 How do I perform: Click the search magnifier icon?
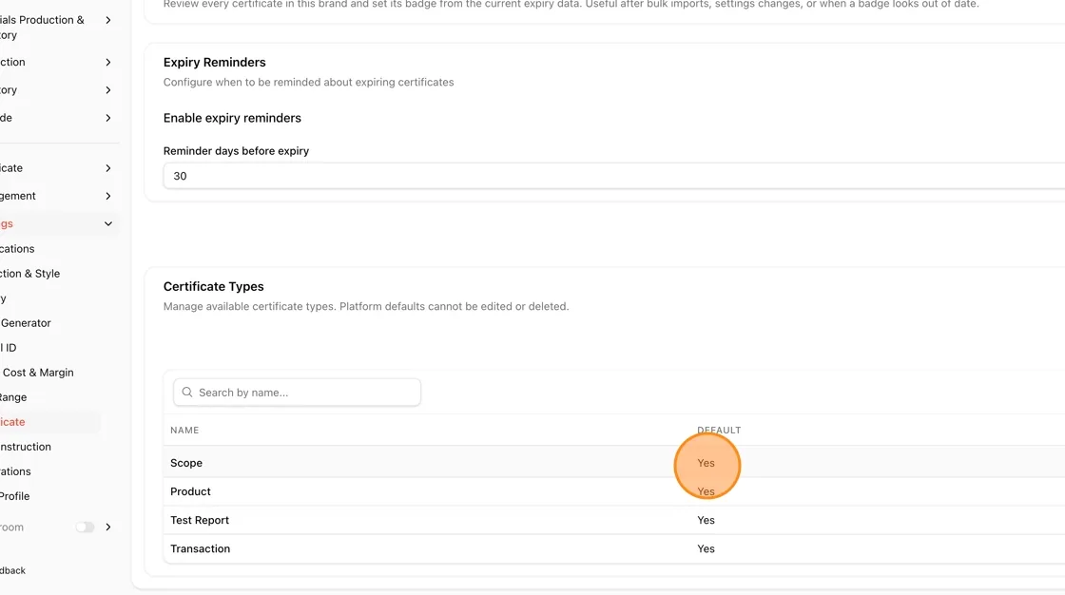[187, 393]
